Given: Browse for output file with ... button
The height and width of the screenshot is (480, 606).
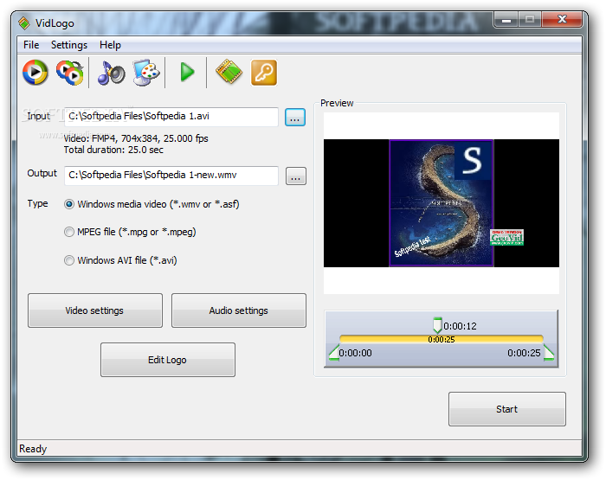Looking at the screenshot, I should pos(296,176).
